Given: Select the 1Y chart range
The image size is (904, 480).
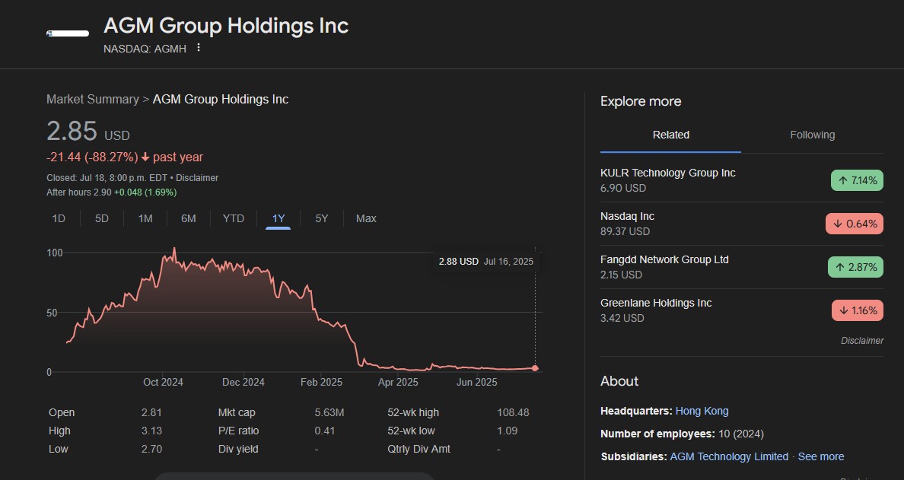Looking at the screenshot, I should point(279,218).
